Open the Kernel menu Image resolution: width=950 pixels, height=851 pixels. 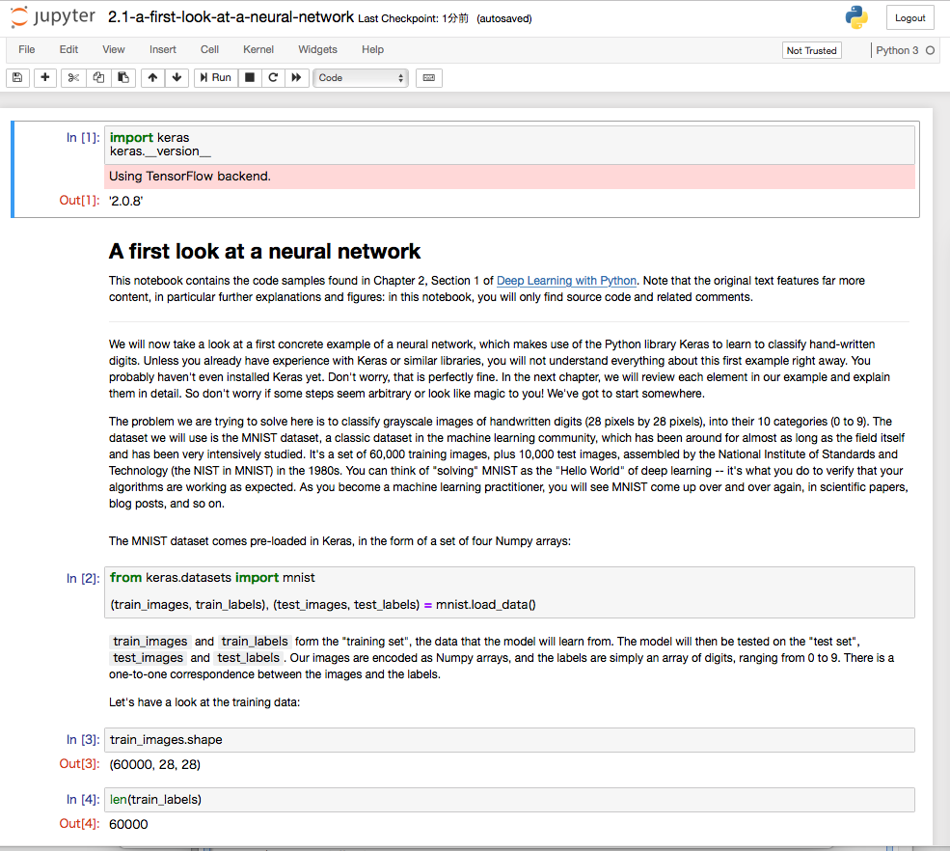click(258, 49)
